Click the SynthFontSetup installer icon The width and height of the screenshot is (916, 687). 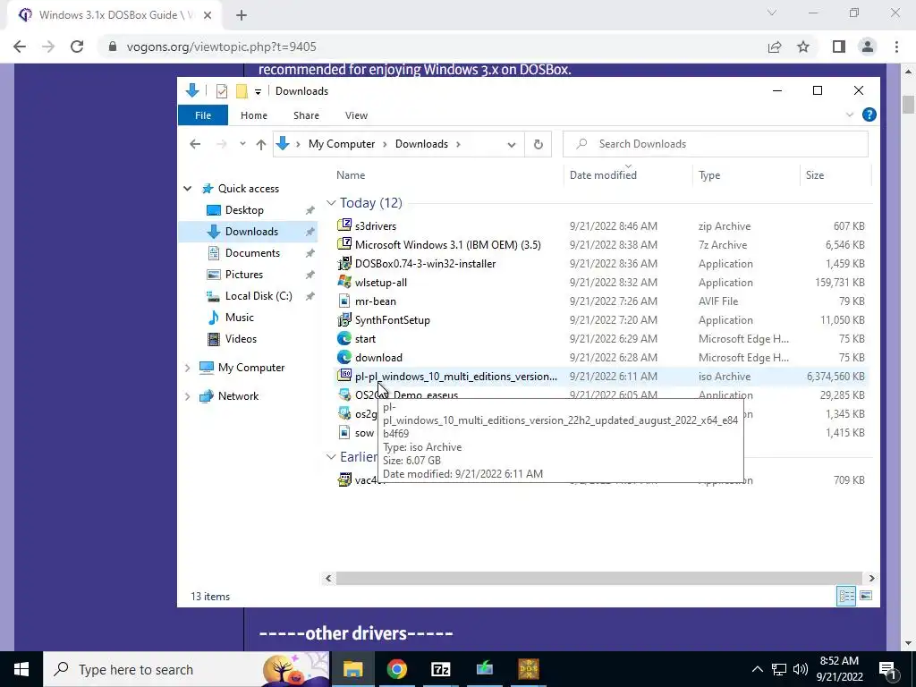click(344, 319)
